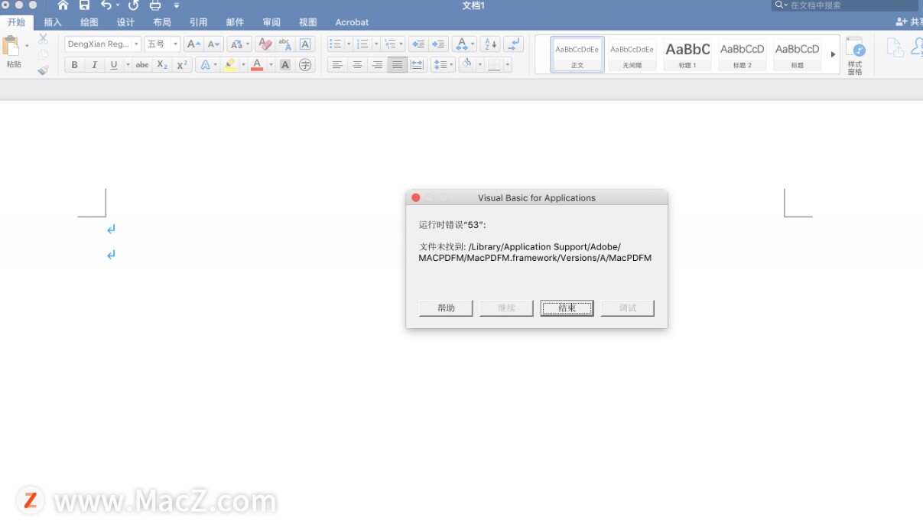Click 结束 button in error dialog
Image resolution: width=923 pixels, height=521 pixels.
pyautogui.click(x=567, y=308)
